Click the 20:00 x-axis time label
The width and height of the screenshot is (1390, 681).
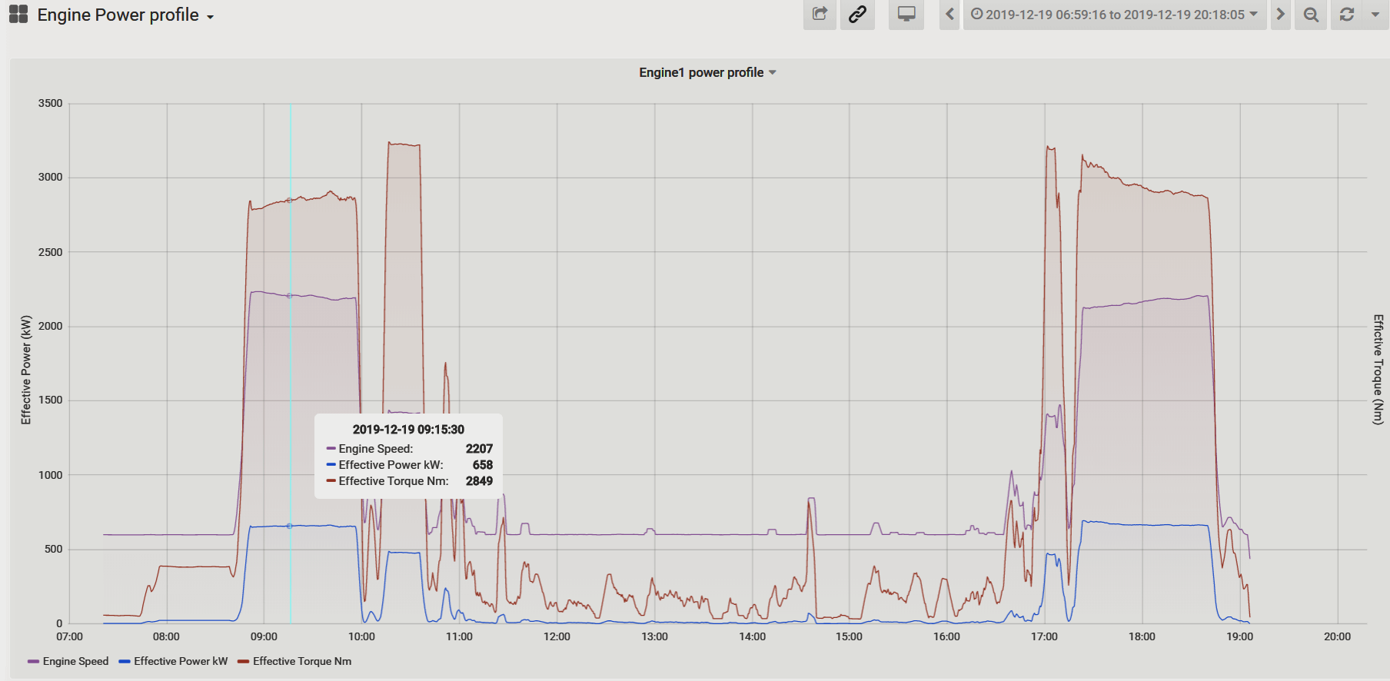coord(1337,636)
